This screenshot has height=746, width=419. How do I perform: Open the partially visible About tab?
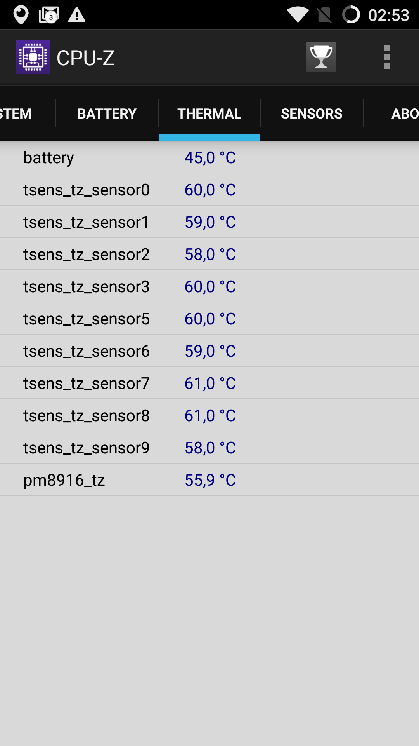pos(403,113)
